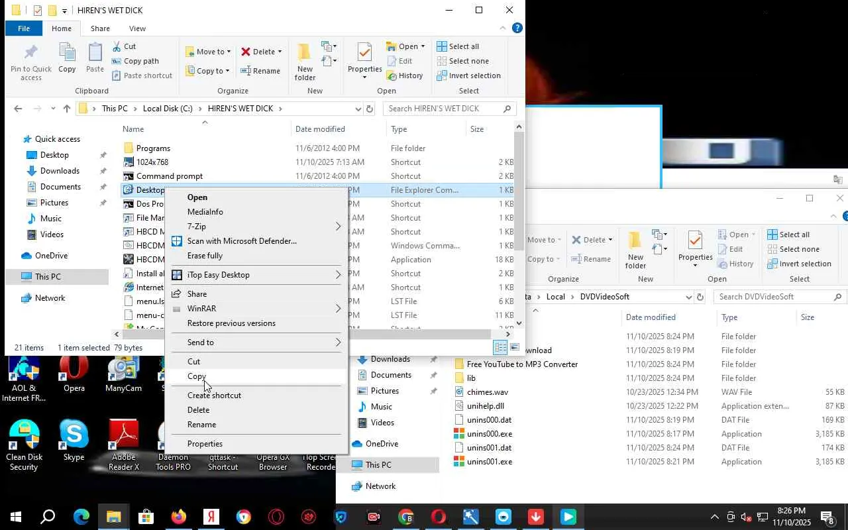Image resolution: width=848 pixels, height=530 pixels.
Task: Click the ribbon Copy icon in the Clipboard group
Action: coord(67,58)
